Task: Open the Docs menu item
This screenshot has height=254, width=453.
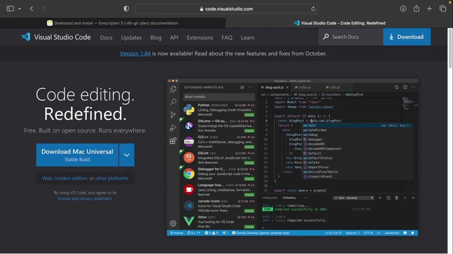Action: pos(106,37)
